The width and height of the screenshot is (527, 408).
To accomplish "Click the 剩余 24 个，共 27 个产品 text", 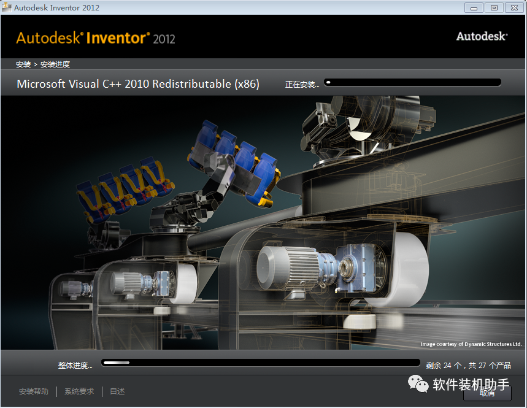I will click(469, 365).
